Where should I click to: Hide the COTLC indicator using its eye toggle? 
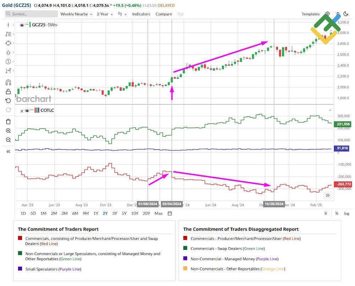27,110
